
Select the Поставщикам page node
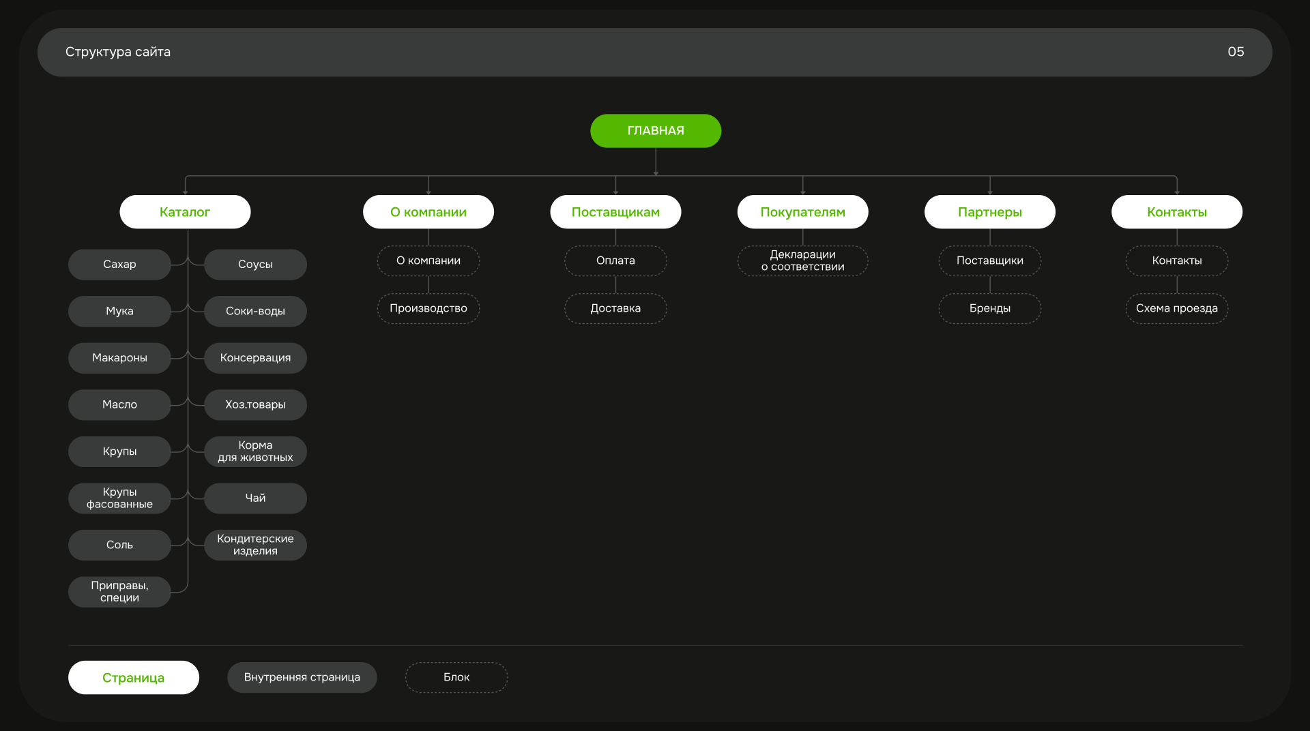pos(615,212)
